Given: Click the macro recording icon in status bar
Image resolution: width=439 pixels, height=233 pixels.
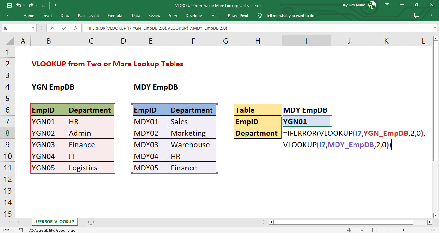Looking at the screenshot, I should pos(21,230).
